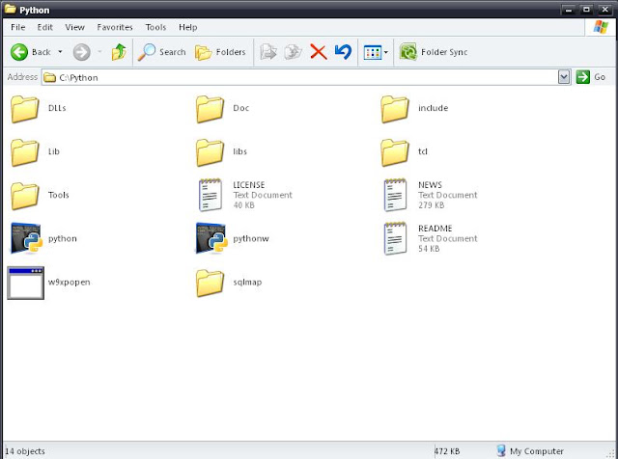The image size is (618, 459).
Task: Open the Help menu
Action: click(x=188, y=27)
